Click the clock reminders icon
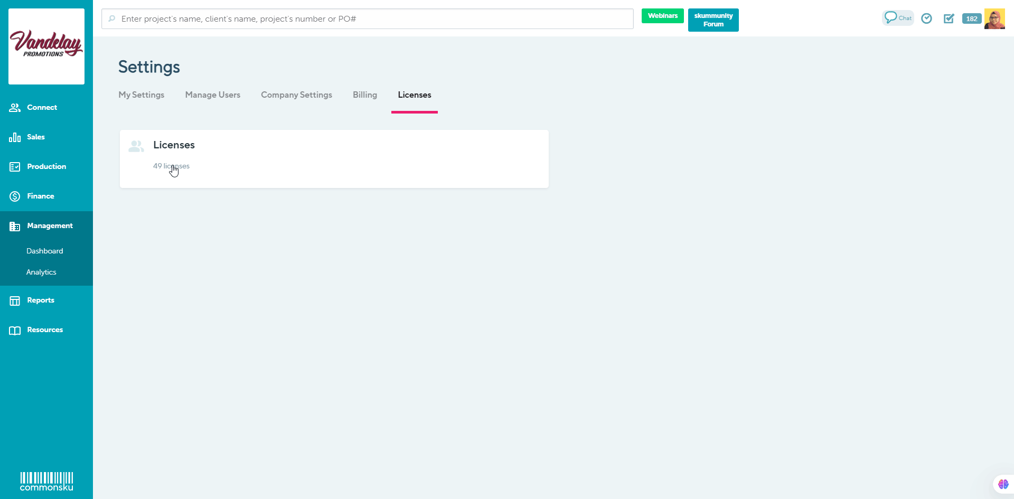This screenshot has height=499, width=1014. (x=926, y=18)
